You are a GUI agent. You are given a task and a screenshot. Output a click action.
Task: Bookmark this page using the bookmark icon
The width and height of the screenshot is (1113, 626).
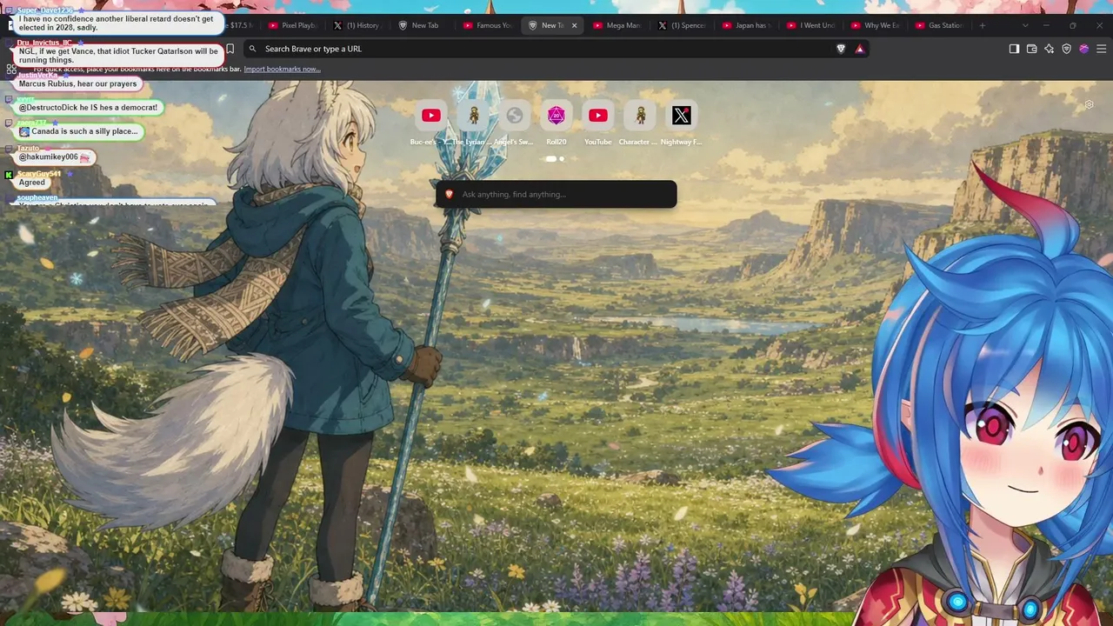(x=230, y=49)
